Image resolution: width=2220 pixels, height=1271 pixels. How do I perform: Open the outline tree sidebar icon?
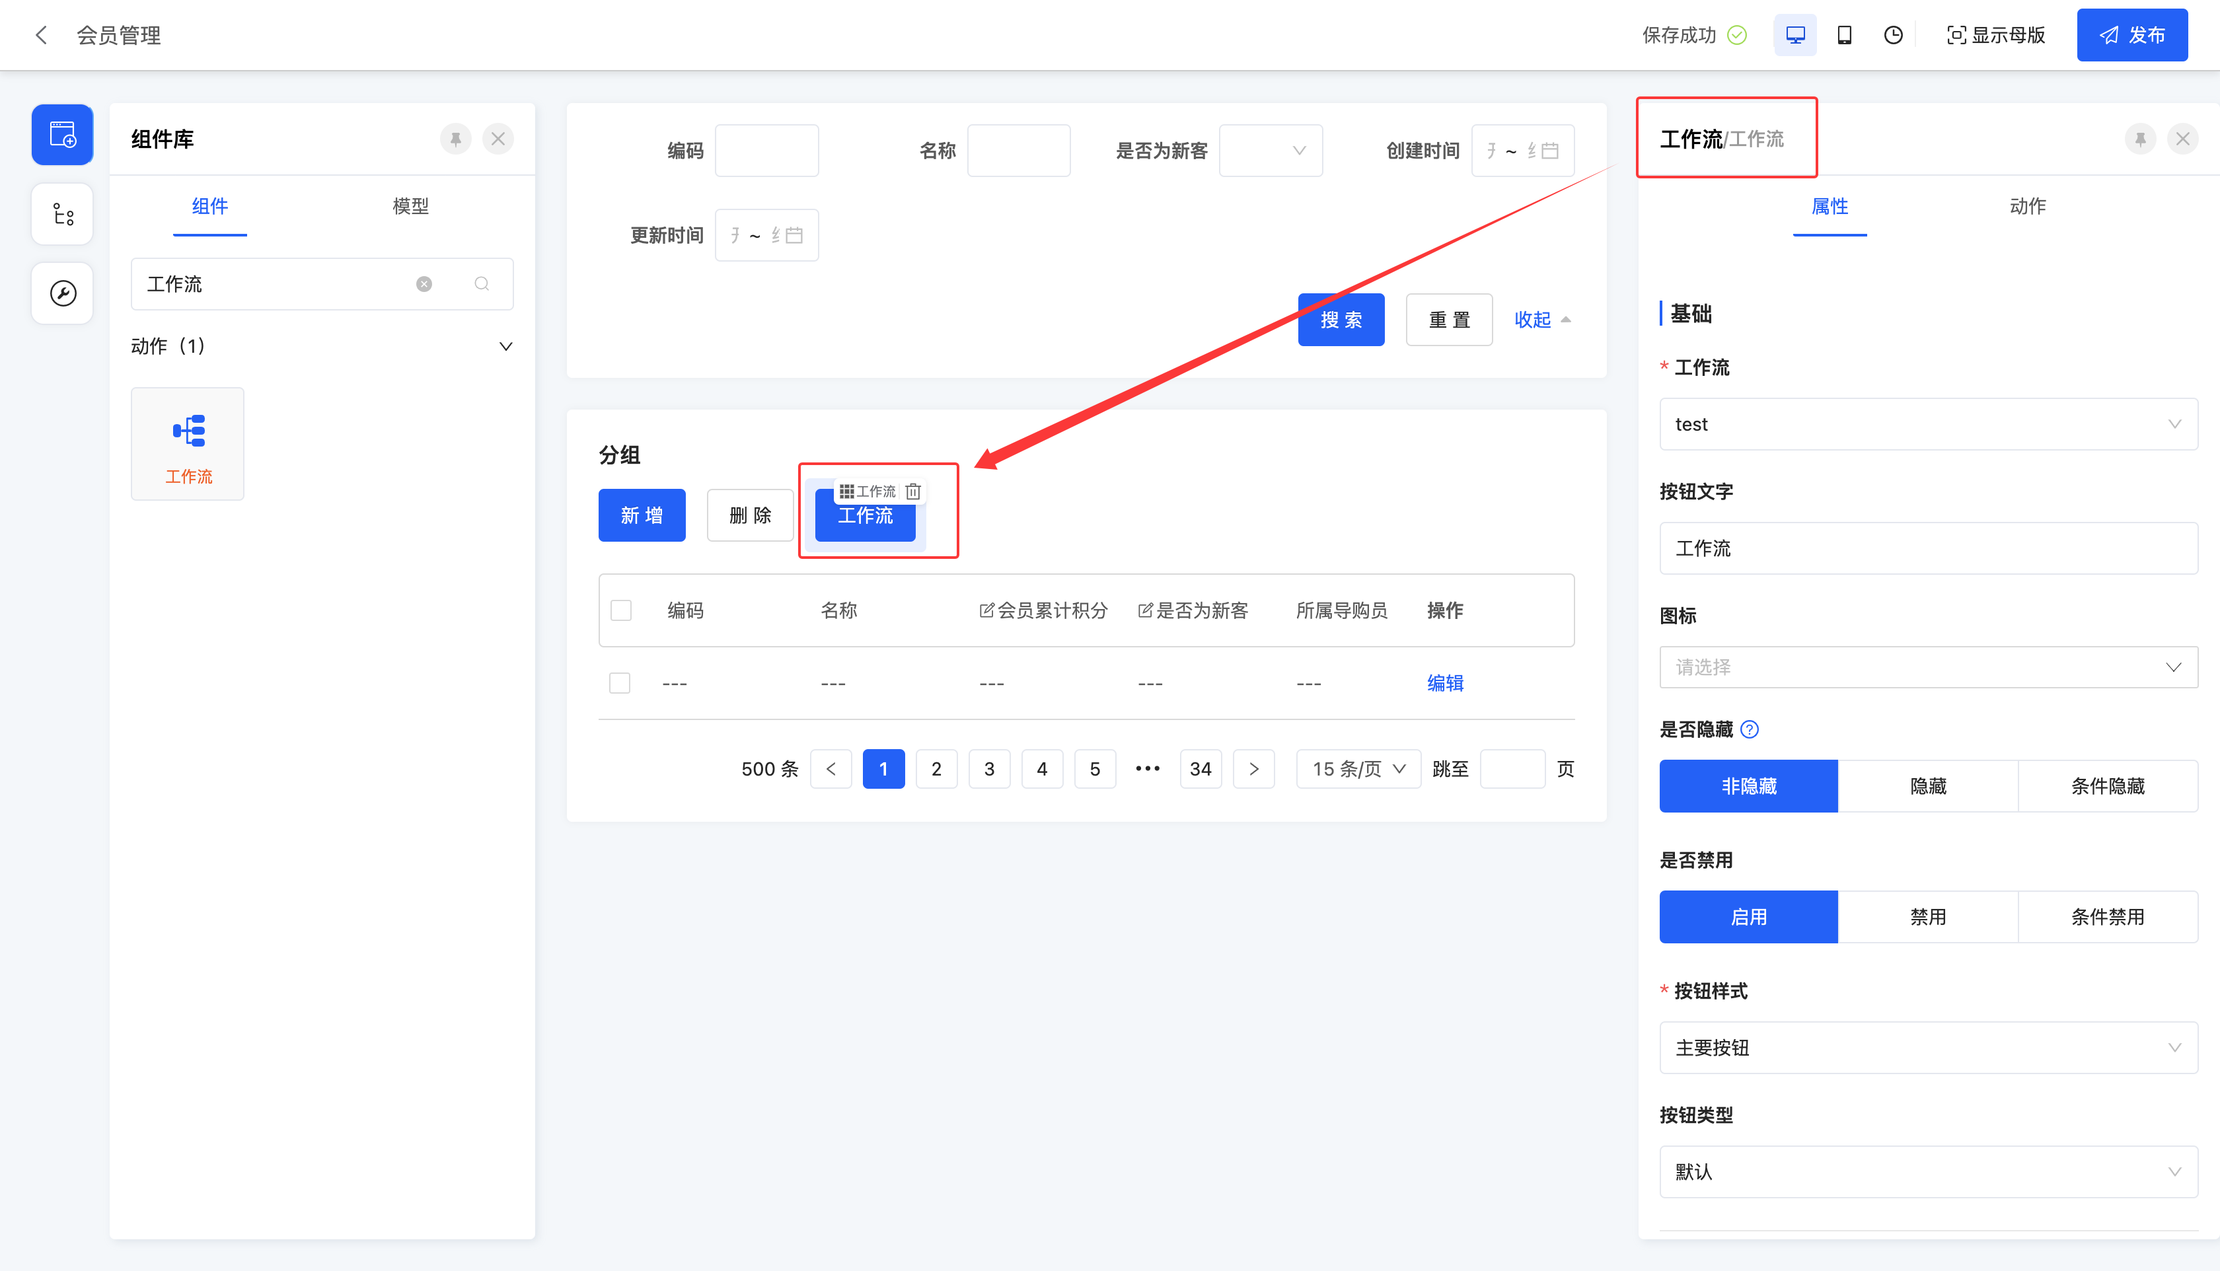pos(63,214)
